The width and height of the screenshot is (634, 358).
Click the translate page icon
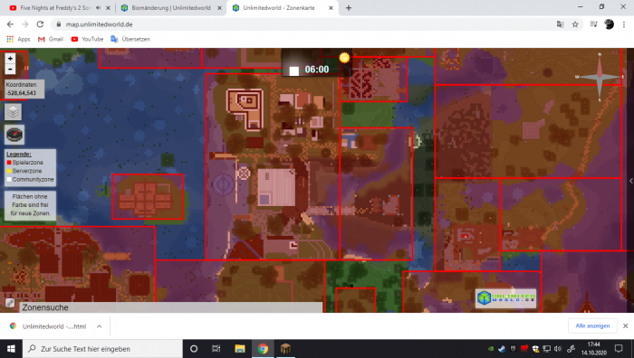pyautogui.click(x=560, y=24)
